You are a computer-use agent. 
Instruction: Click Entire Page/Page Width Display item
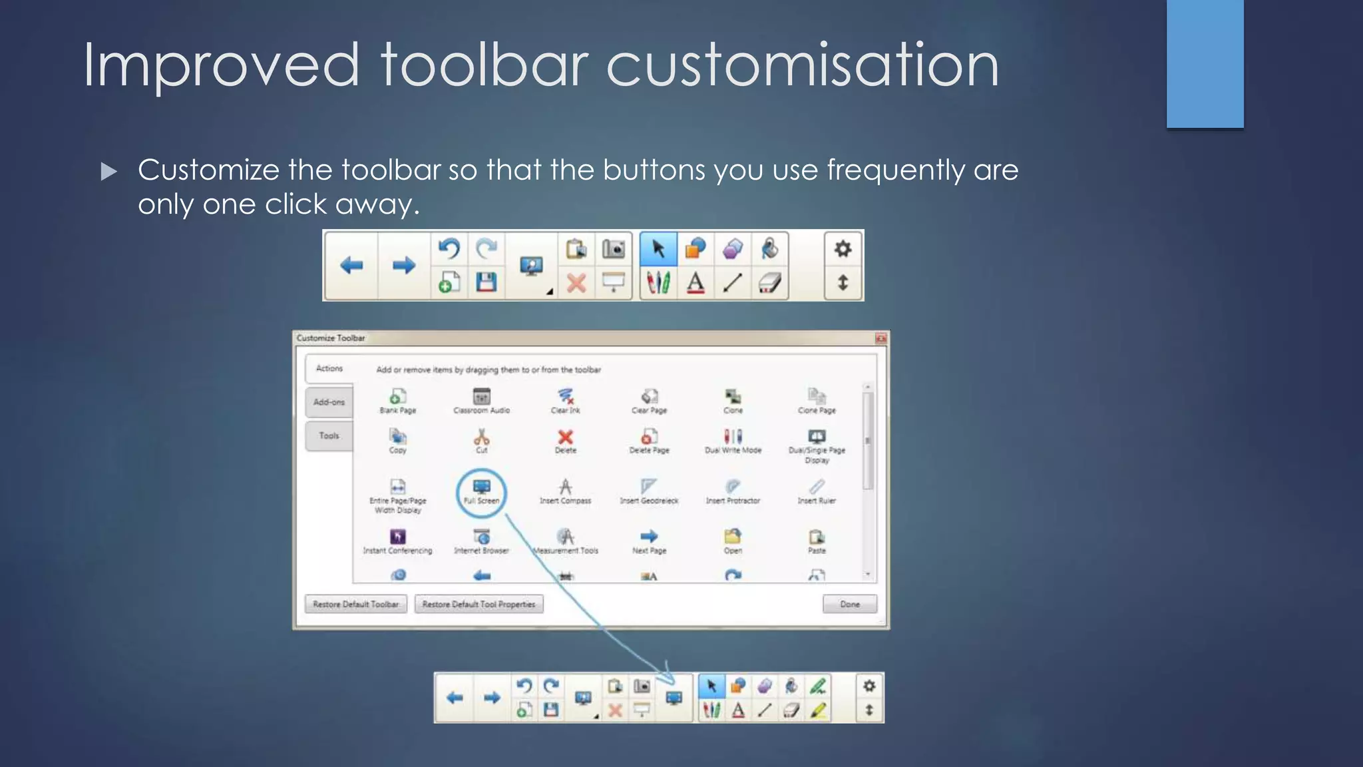[398, 496]
